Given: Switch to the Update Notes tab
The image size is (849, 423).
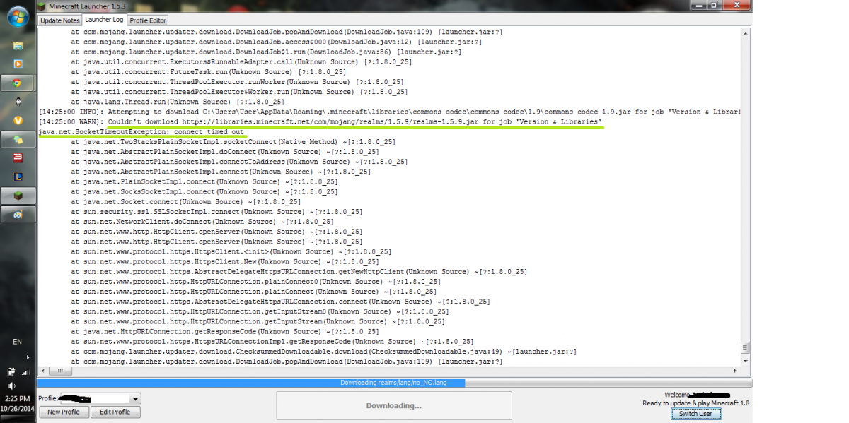Looking at the screenshot, I should point(60,20).
